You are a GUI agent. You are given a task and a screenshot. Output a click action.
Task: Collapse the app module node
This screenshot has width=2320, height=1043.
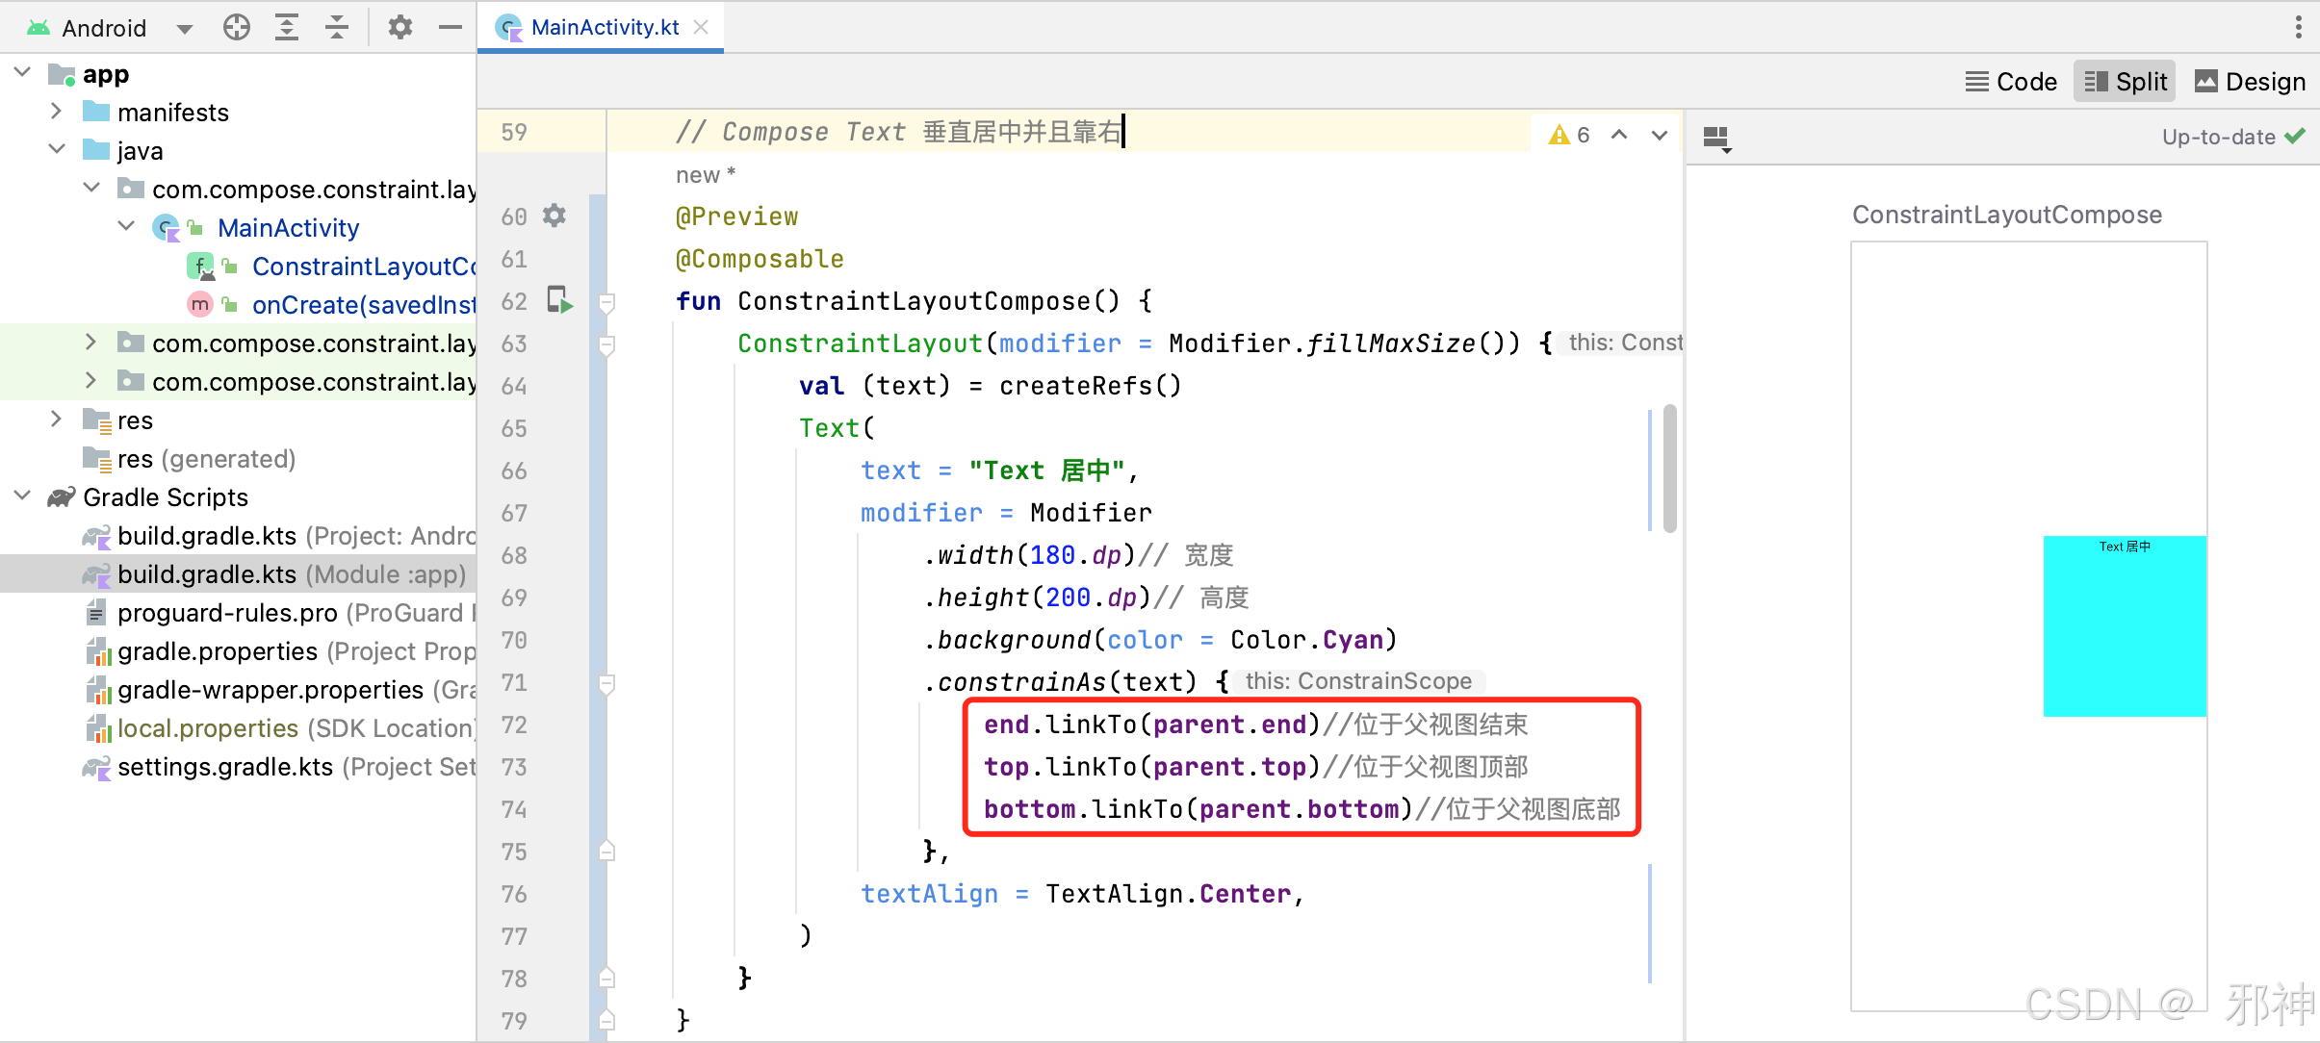[x=23, y=73]
